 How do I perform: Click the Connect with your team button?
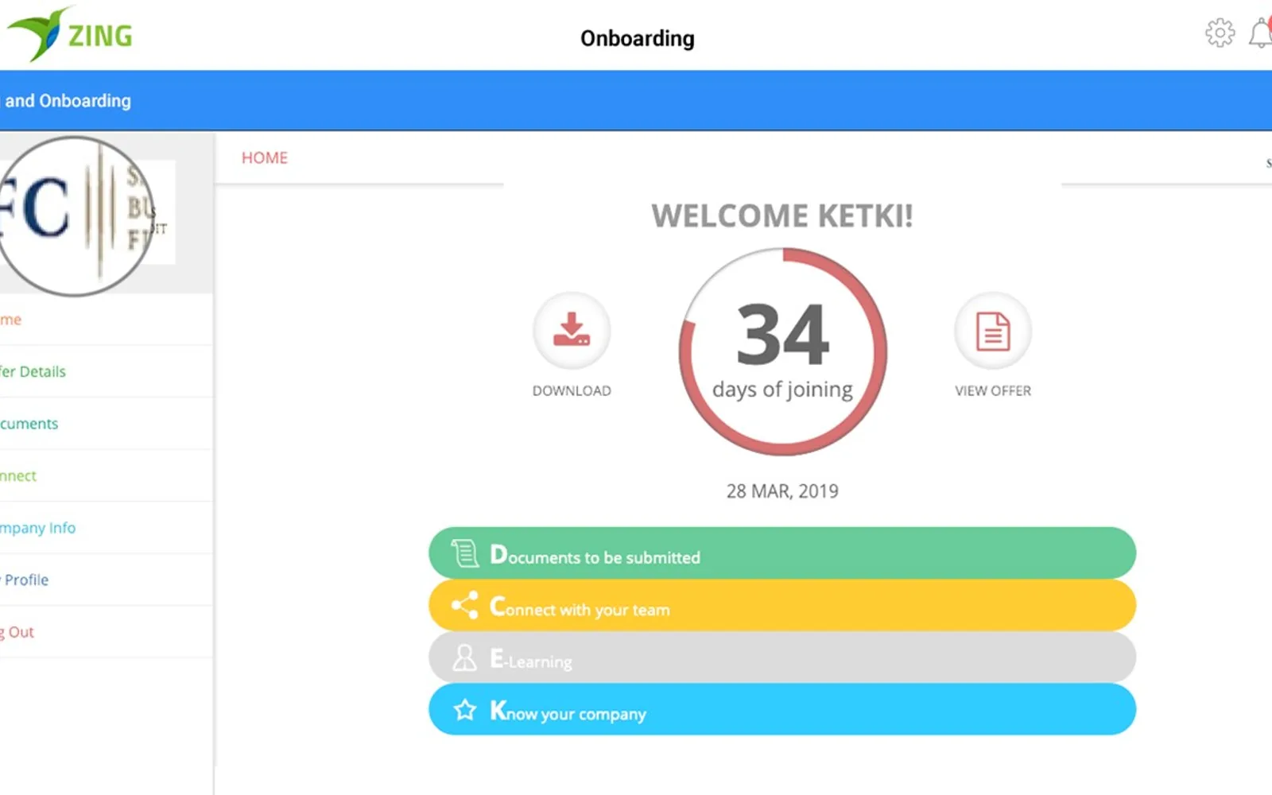click(782, 605)
